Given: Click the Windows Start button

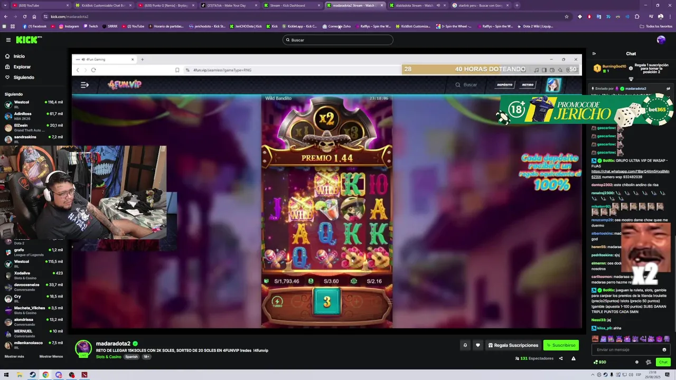Looking at the screenshot, I should 7,375.
